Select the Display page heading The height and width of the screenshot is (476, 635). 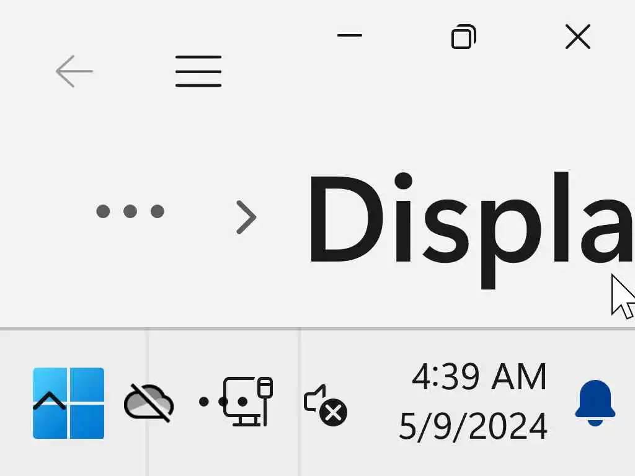pos(471,230)
